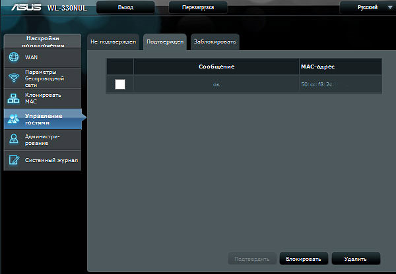Switch to the Не подтвержден tab
Image resolution: width=396 pixels, height=274 pixels.
tap(113, 42)
